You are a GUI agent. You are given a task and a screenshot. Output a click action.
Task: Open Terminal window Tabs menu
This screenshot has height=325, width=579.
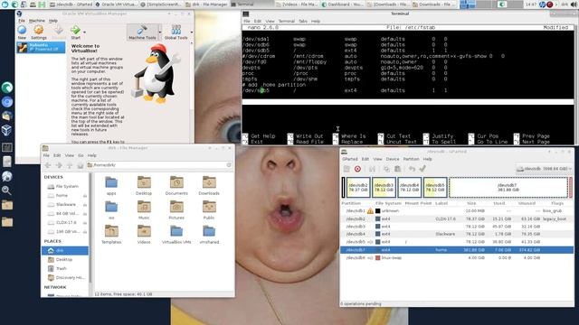point(303,21)
